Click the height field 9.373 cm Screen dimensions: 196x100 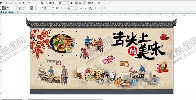[23, 9]
